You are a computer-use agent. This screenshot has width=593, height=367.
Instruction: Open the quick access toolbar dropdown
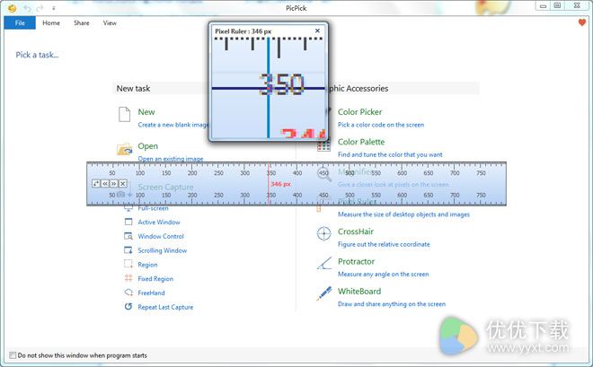click(54, 8)
